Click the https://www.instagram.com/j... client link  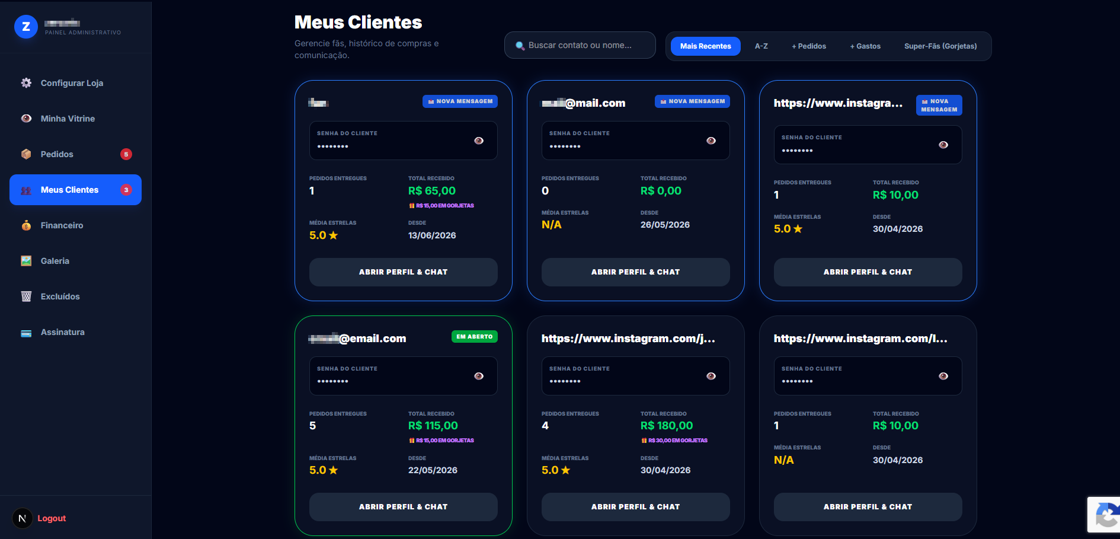(628, 339)
